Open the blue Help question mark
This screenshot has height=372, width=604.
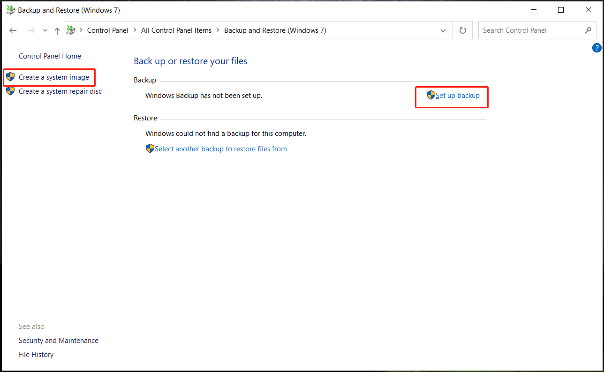pos(596,47)
